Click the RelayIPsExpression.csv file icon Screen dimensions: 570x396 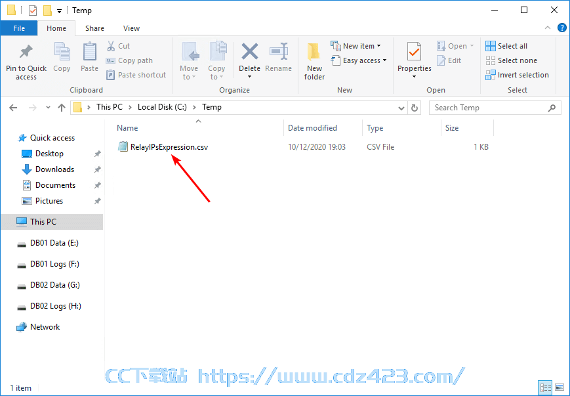[x=123, y=146]
